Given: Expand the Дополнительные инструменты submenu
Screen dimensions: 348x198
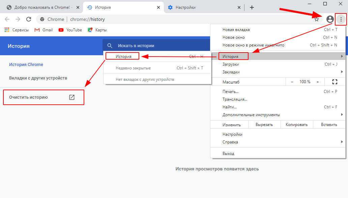Looking at the screenshot, I should (251, 115).
